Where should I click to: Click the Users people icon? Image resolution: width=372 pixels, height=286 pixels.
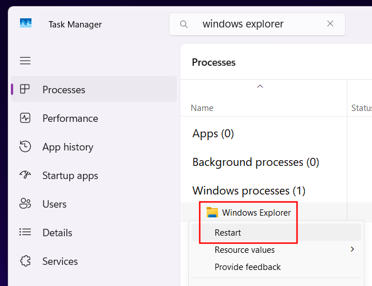25,204
